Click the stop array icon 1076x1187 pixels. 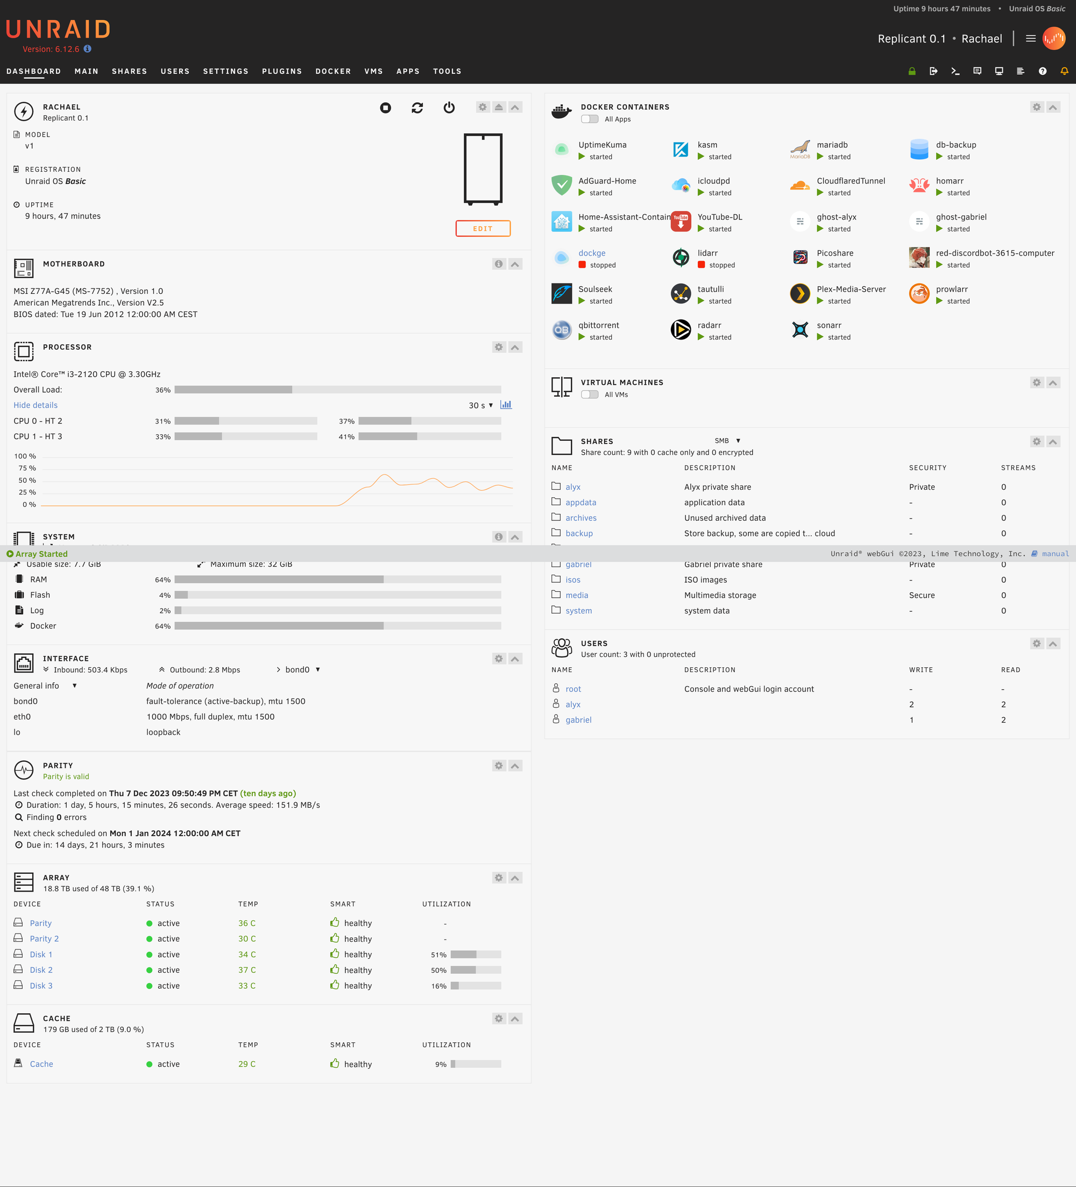[x=386, y=108]
